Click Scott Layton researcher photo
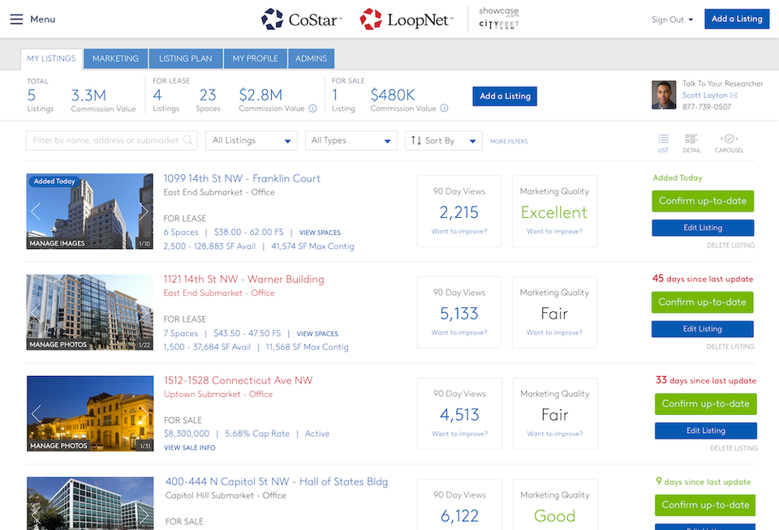This screenshot has width=779, height=530. [664, 95]
